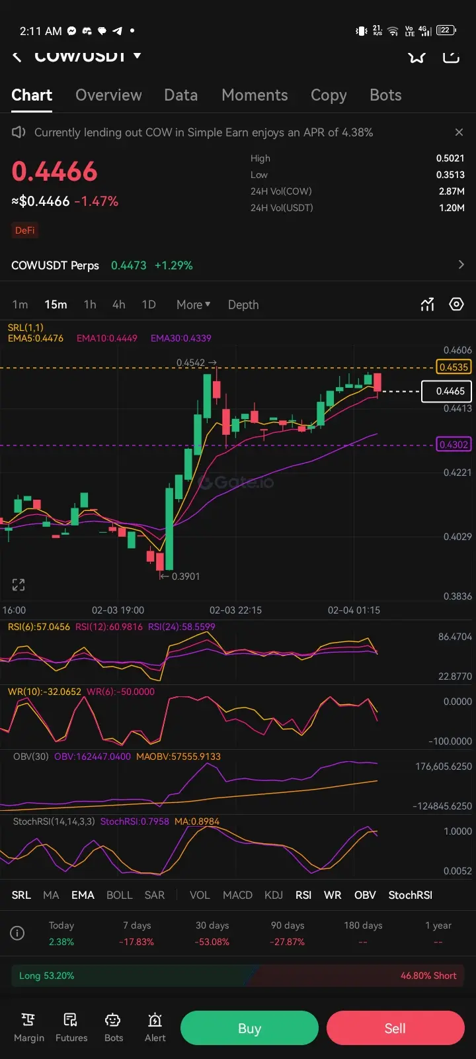Toggle the OBV sub-indicator
This screenshot has height=1059, width=476.
click(x=365, y=895)
